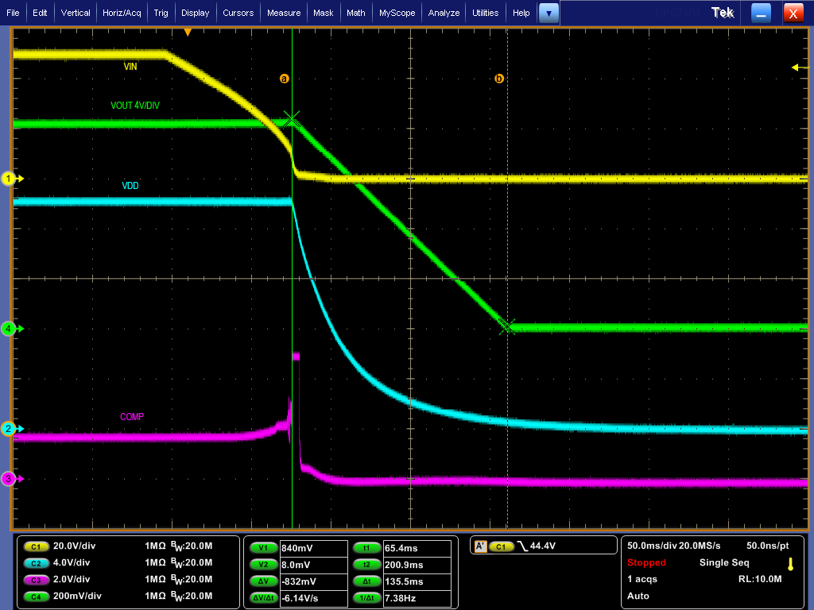Click the 1/Δt frequency readout badge

(366, 597)
